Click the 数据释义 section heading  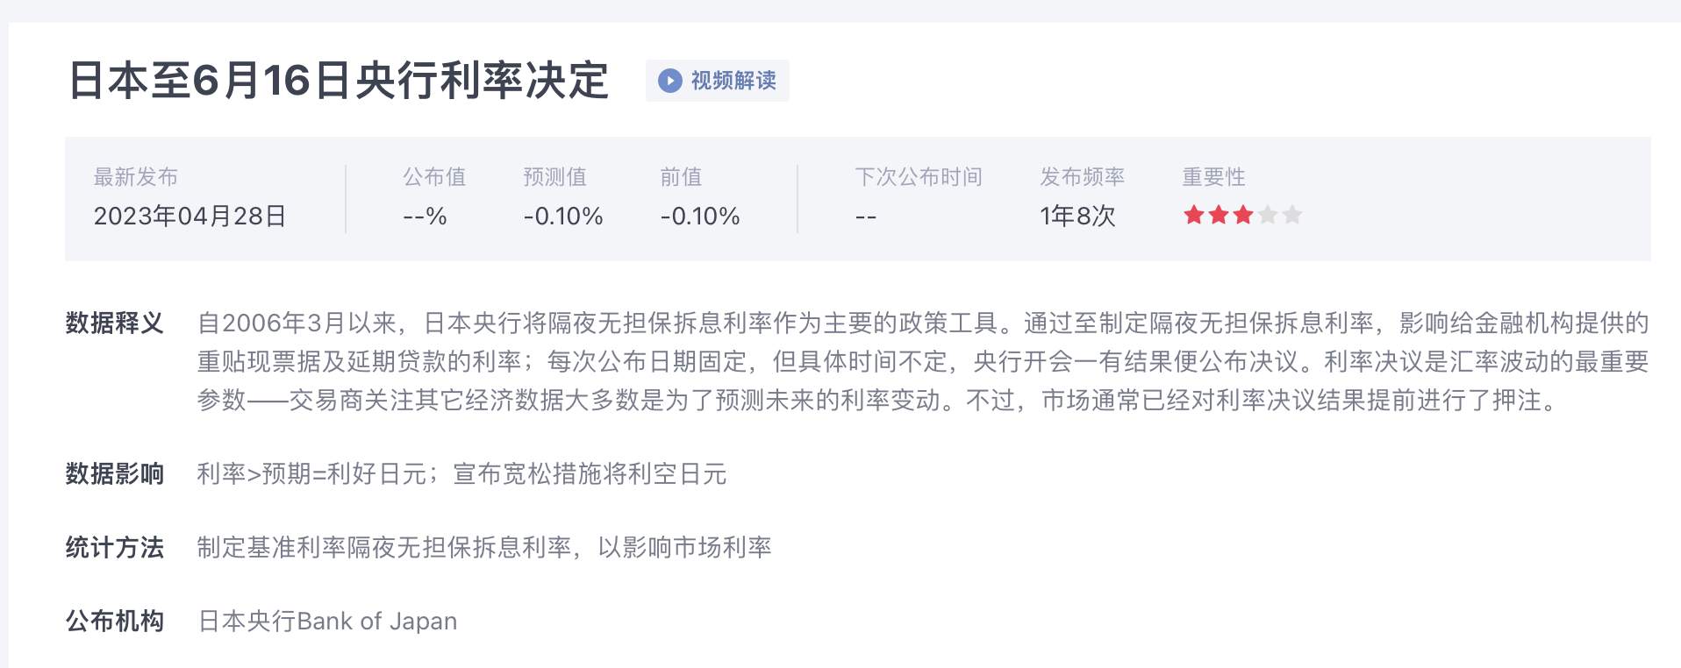[x=115, y=323]
